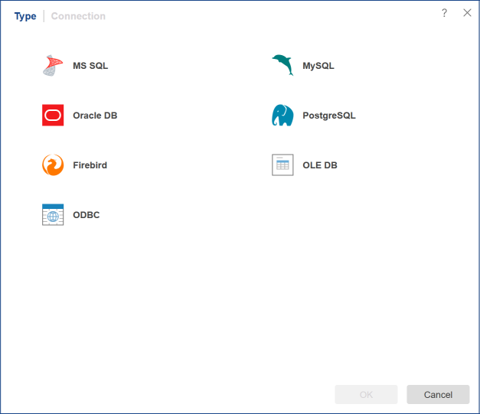Close the connection type dialog

[467, 13]
